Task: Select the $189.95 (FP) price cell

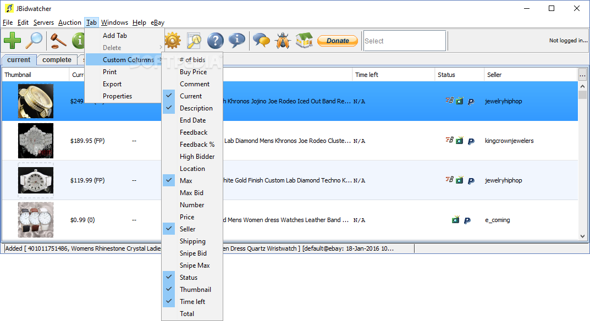Action: (87, 141)
